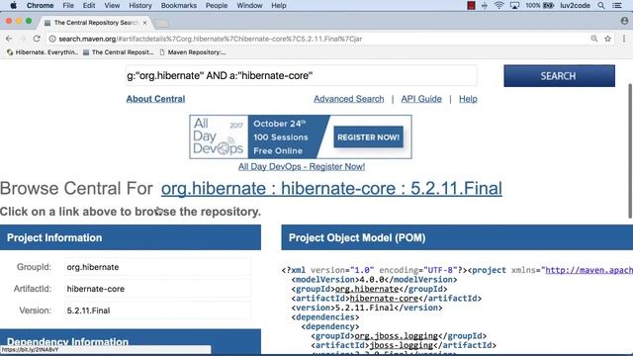Click the luv2code user name in menu bar
633x356 pixels.
click(x=575, y=5)
